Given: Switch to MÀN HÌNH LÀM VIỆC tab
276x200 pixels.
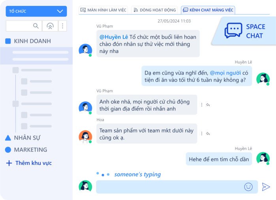Looking at the screenshot, I should (103, 10).
